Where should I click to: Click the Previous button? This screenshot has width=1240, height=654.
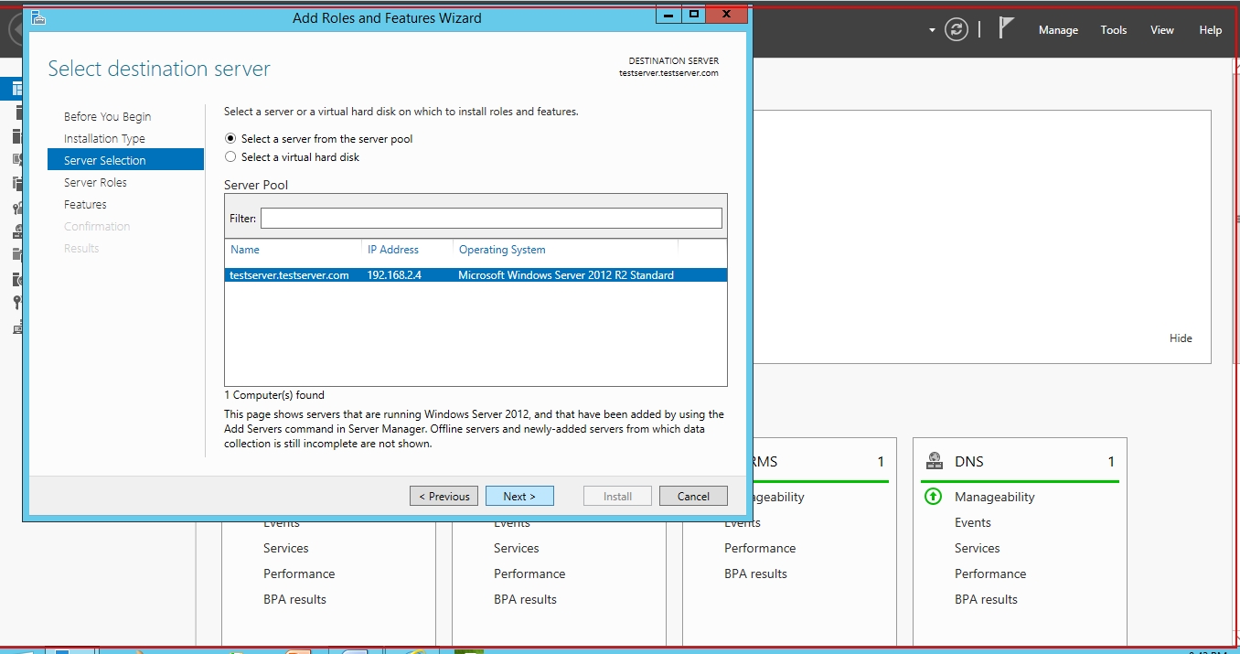pos(444,496)
